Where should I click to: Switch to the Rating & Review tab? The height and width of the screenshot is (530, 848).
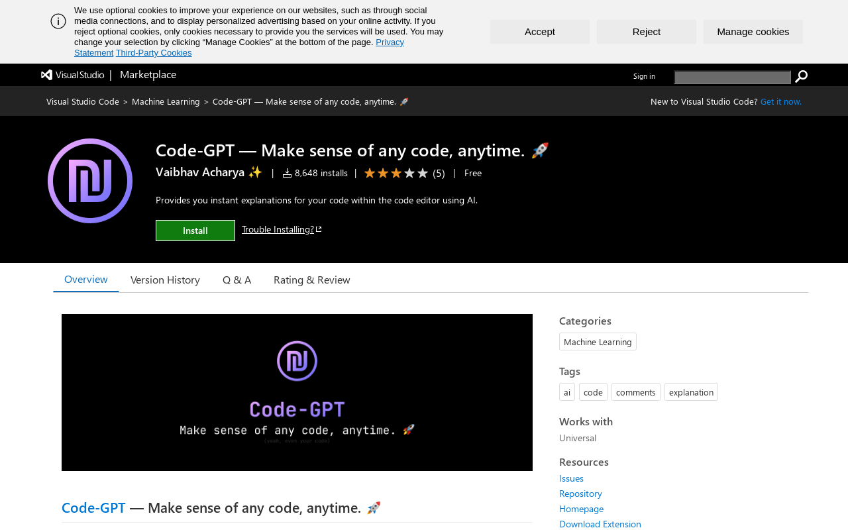pos(312,280)
